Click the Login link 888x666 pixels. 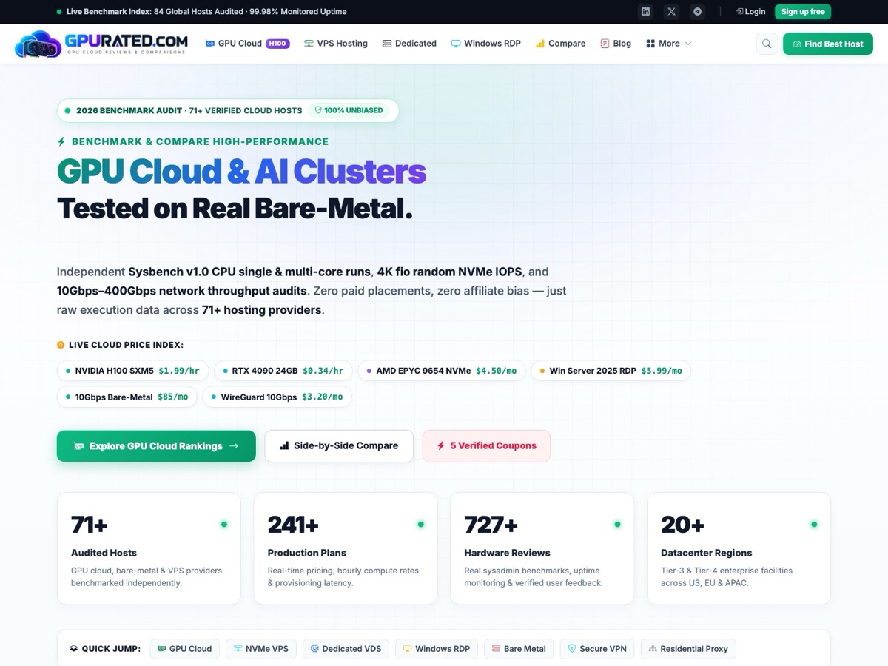[750, 12]
